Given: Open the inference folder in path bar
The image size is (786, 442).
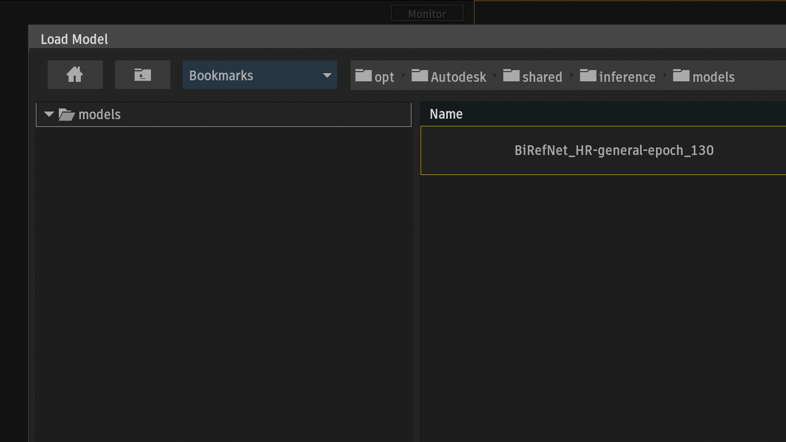Looking at the screenshot, I should [618, 77].
